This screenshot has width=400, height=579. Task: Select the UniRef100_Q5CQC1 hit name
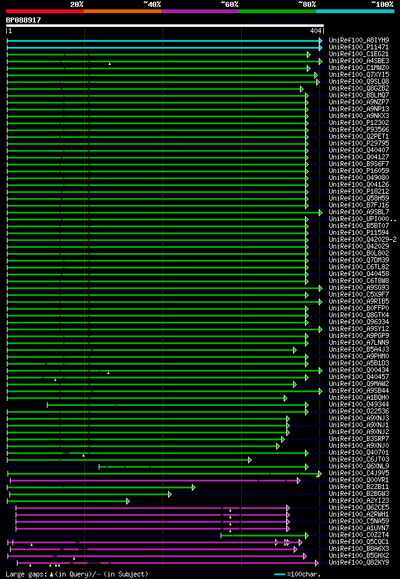(359, 542)
